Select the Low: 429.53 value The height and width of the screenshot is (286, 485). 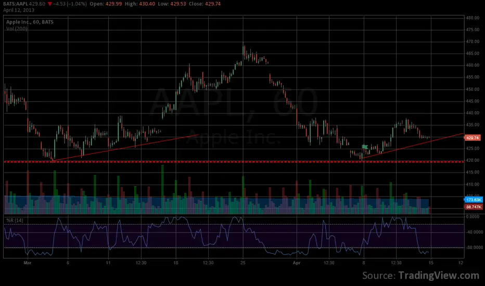[x=172, y=4]
